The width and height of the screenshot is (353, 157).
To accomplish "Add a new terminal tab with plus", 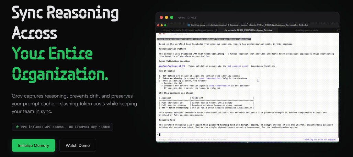I will 338,30.
